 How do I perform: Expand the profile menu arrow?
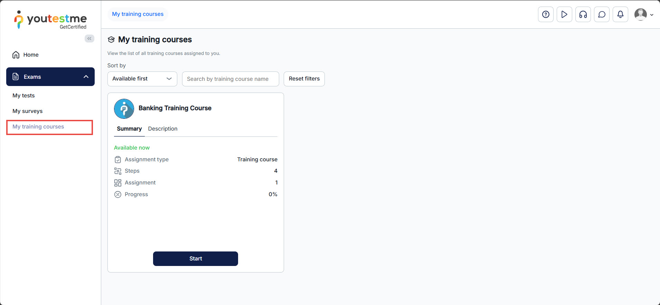652,15
